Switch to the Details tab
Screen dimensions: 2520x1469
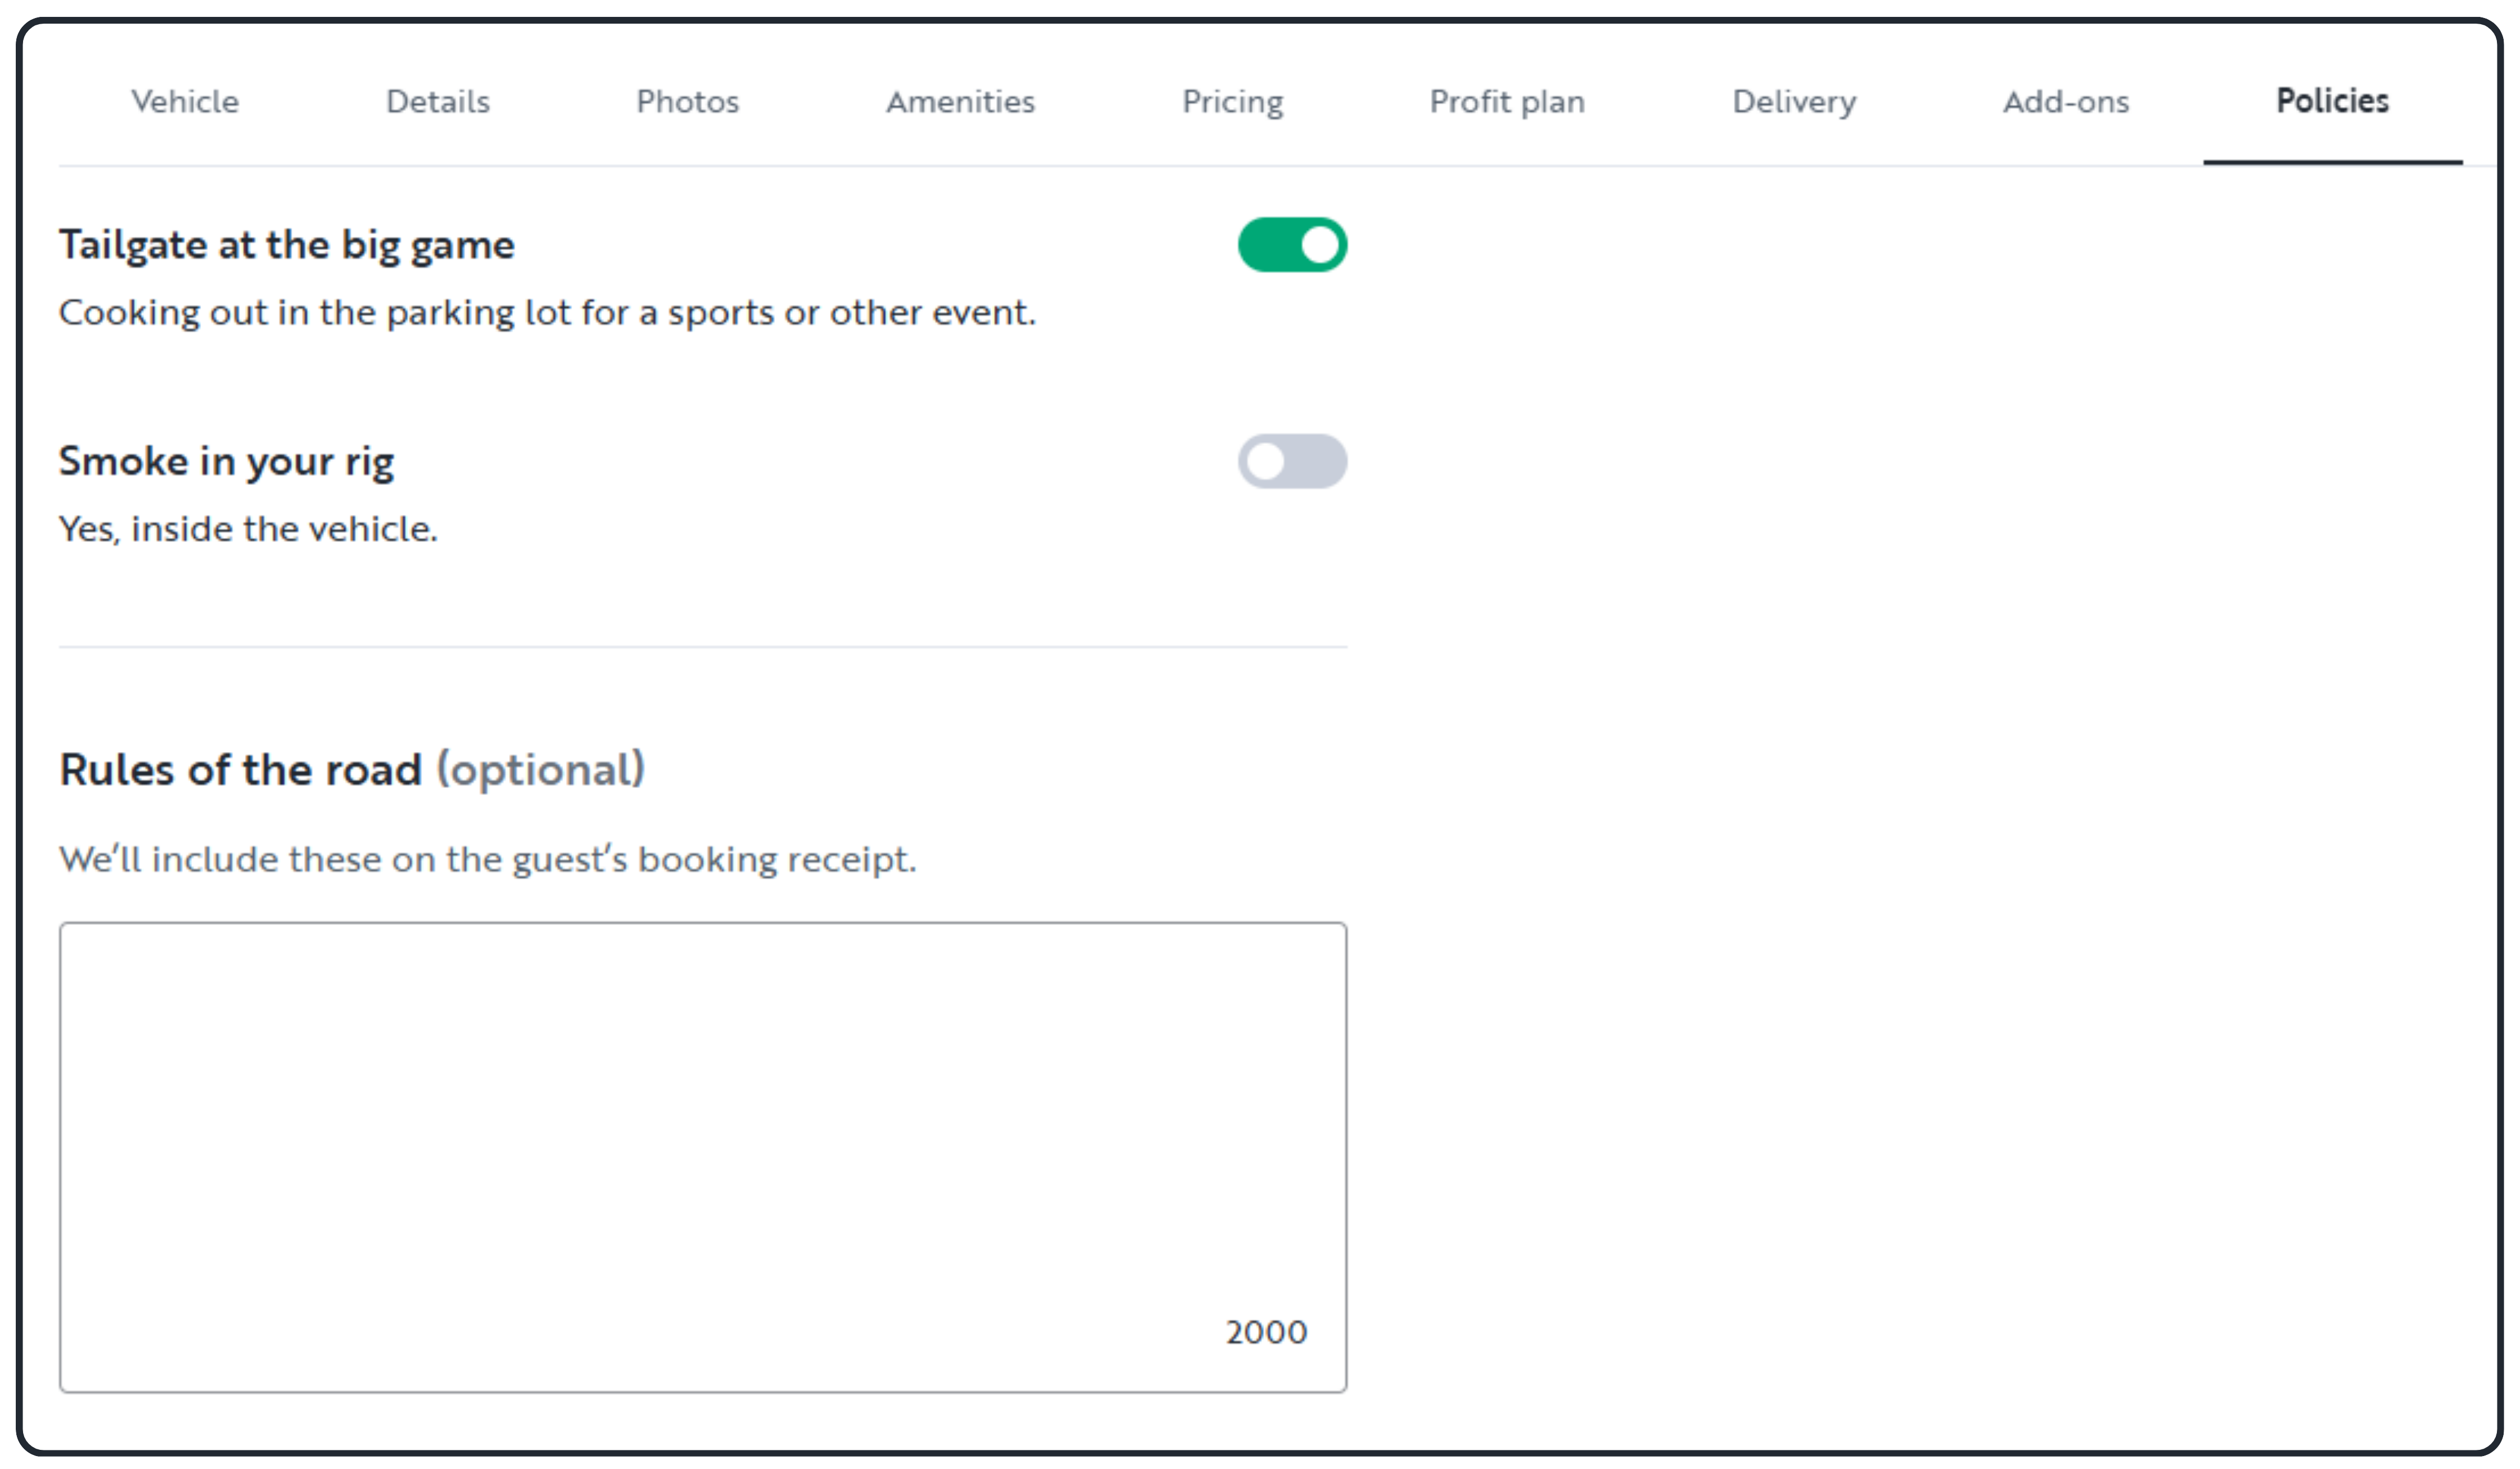pyautogui.click(x=438, y=101)
